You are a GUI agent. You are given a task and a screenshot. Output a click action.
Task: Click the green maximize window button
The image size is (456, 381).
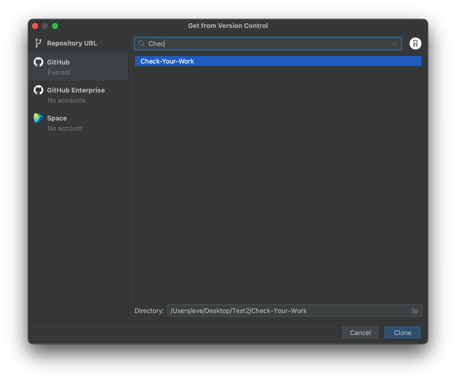click(55, 26)
